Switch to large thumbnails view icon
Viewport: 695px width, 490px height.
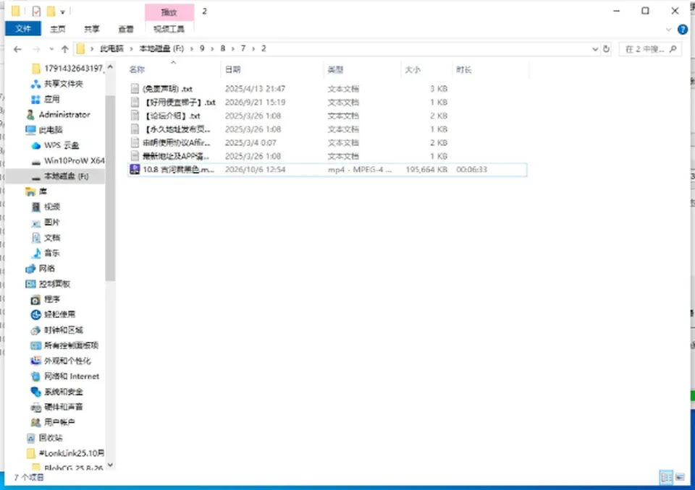[x=680, y=477]
